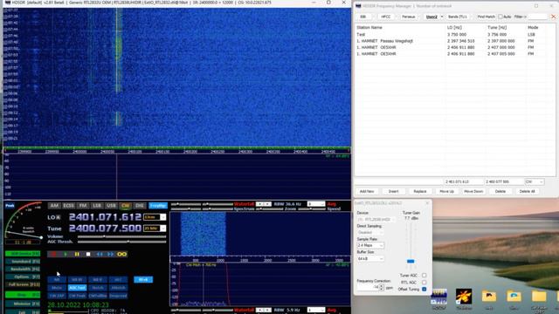The width and height of the screenshot is (559, 314).
Task: Open Options [F7] menu button
Action: click(x=23, y=276)
